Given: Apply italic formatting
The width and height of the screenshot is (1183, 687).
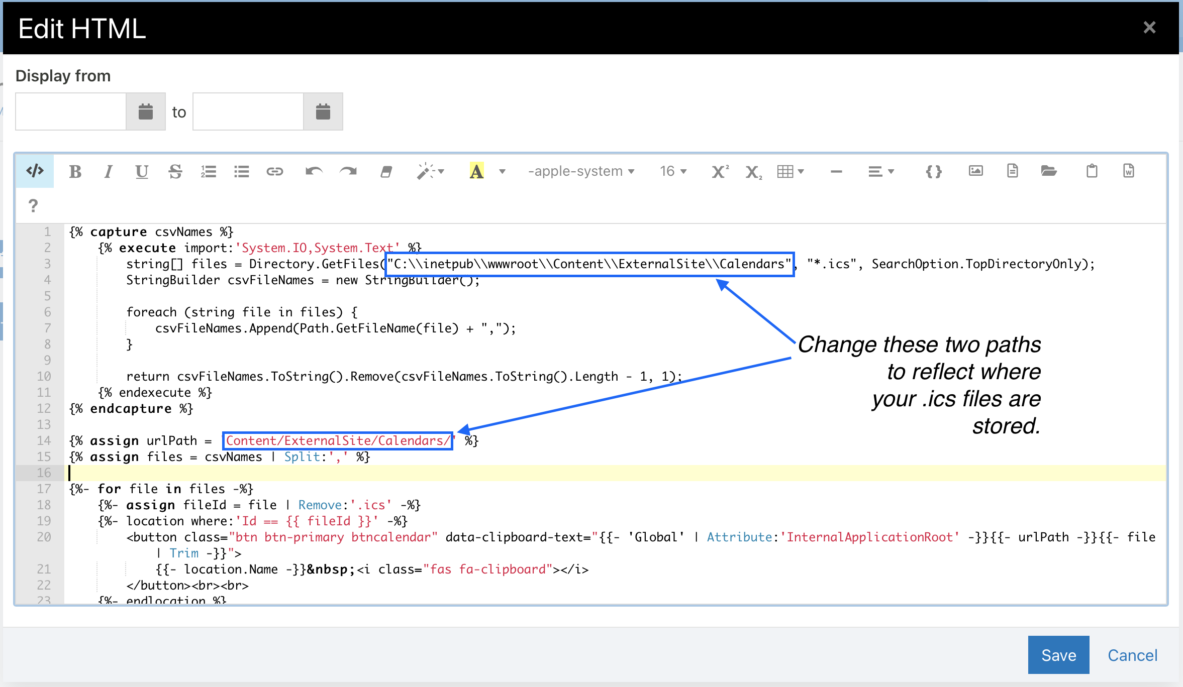Looking at the screenshot, I should point(108,172).
